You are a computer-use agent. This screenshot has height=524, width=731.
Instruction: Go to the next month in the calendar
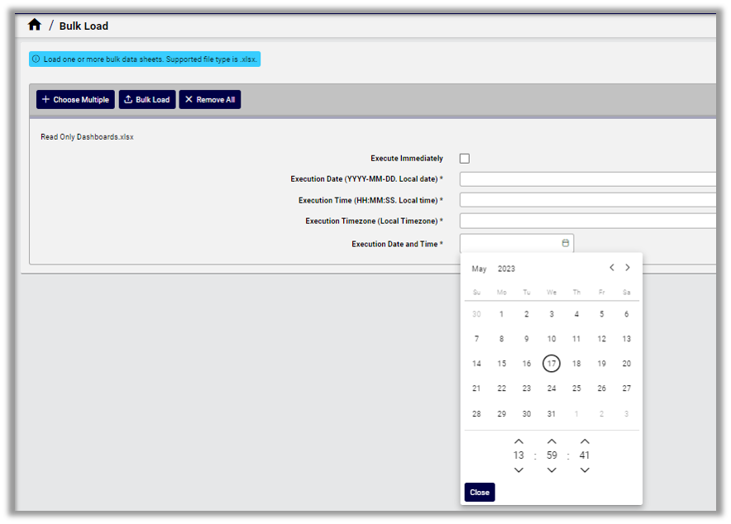[x=628, y=268]
